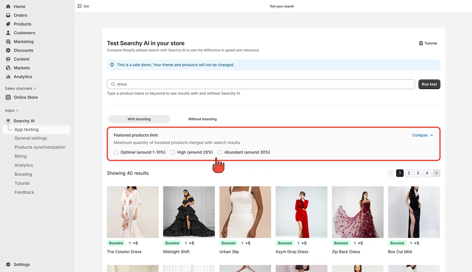Image resolution: width=472 pixels, height=272 pixels.
Task: Open the Analytics section in the sidebar
Action: pyautogui.click(x=22, y=76)
